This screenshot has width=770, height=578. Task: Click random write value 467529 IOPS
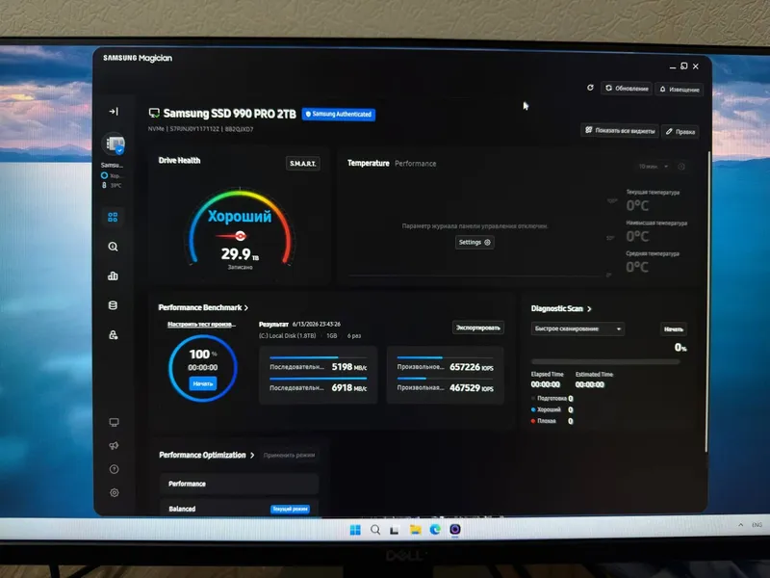pyautogui.click(x=472, y=388)
